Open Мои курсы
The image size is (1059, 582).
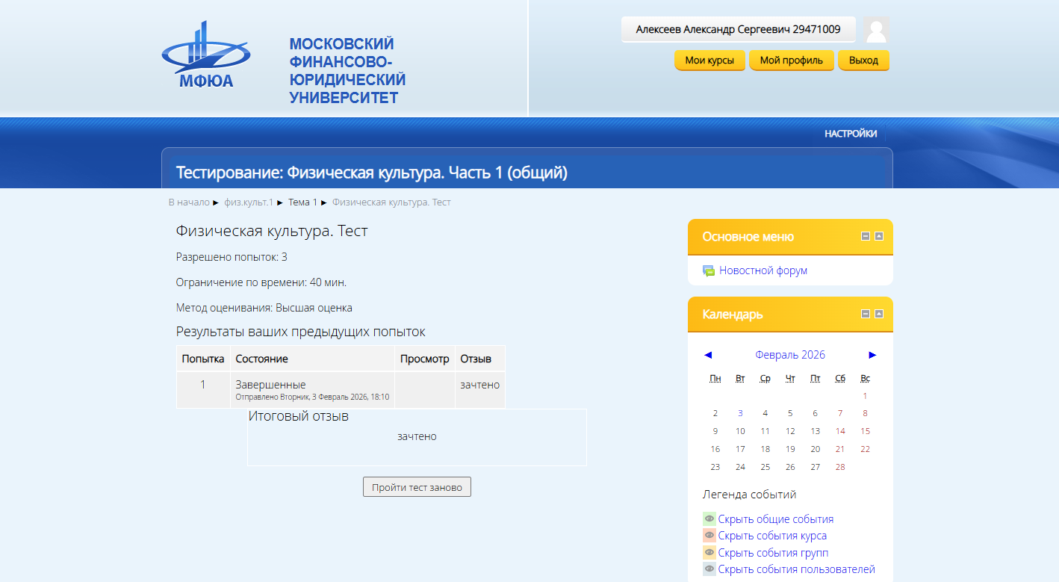(709, 61)
